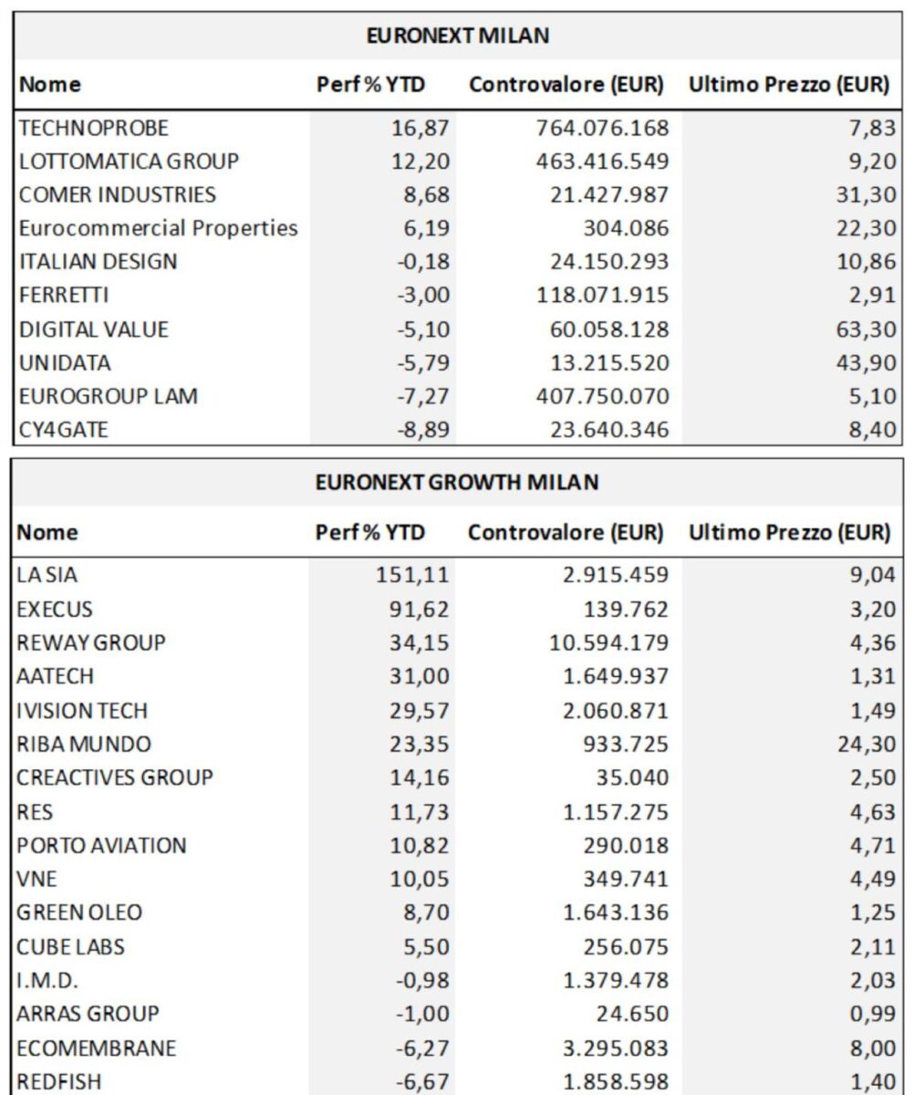Image resolution: width=924 pixels, height=1095 pixels.
Task: Click DIGITAL VALUE's 63,30 last price
Action: (x=866, y=329)
